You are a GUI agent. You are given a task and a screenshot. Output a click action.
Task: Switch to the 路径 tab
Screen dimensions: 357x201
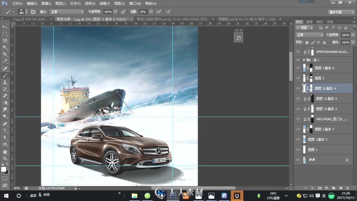pos(320,22)
